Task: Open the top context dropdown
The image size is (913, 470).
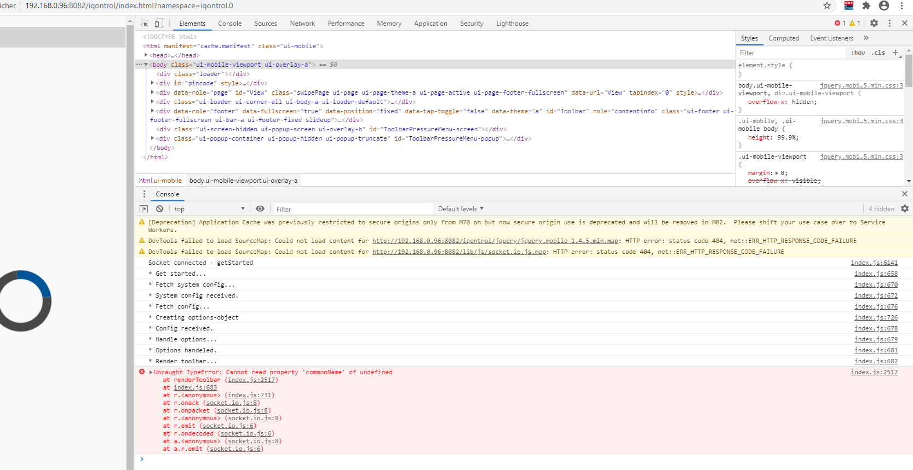Action: [x=209, y=209]
